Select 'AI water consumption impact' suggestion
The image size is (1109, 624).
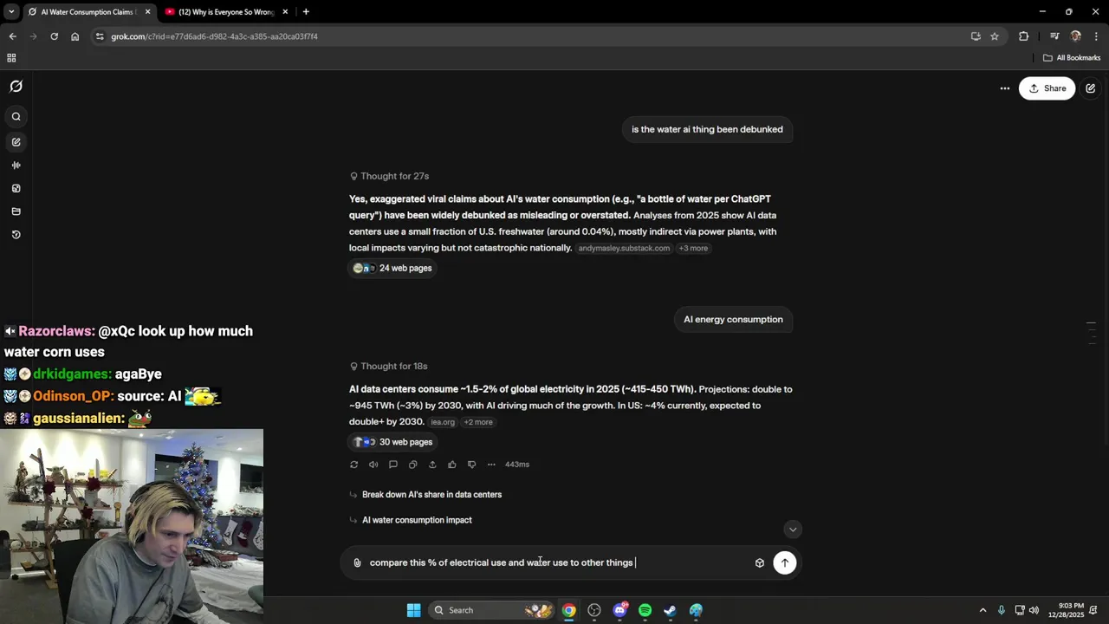417,520
